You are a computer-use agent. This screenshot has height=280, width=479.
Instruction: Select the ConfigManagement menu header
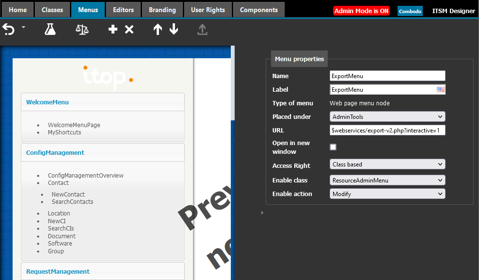click(x=55, y=152)
